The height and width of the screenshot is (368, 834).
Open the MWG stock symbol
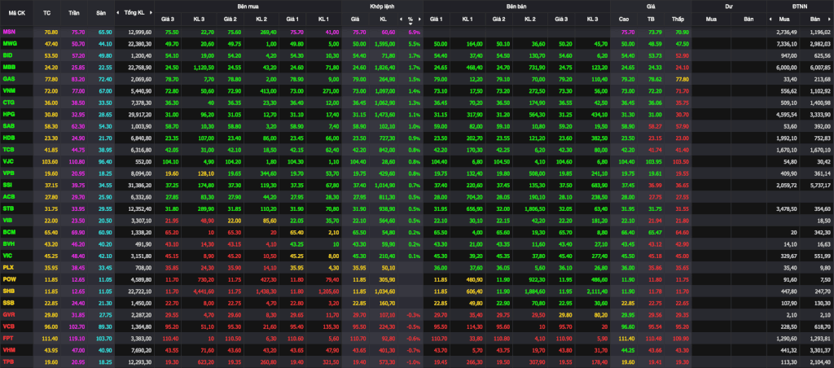pyautogui.click(x=9, y=44)
